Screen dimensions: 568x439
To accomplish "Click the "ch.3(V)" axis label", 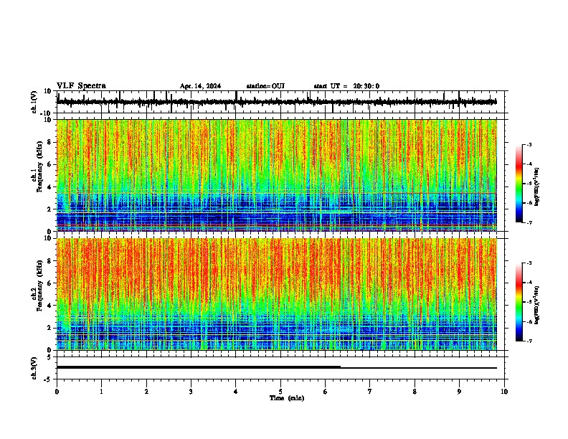I will click(34, 368).
